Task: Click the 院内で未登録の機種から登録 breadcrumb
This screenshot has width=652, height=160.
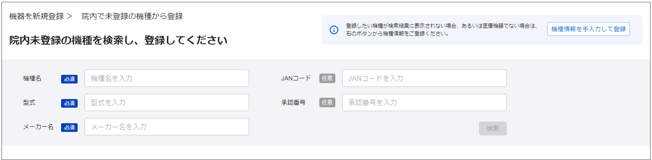Action: click(132, 16)
